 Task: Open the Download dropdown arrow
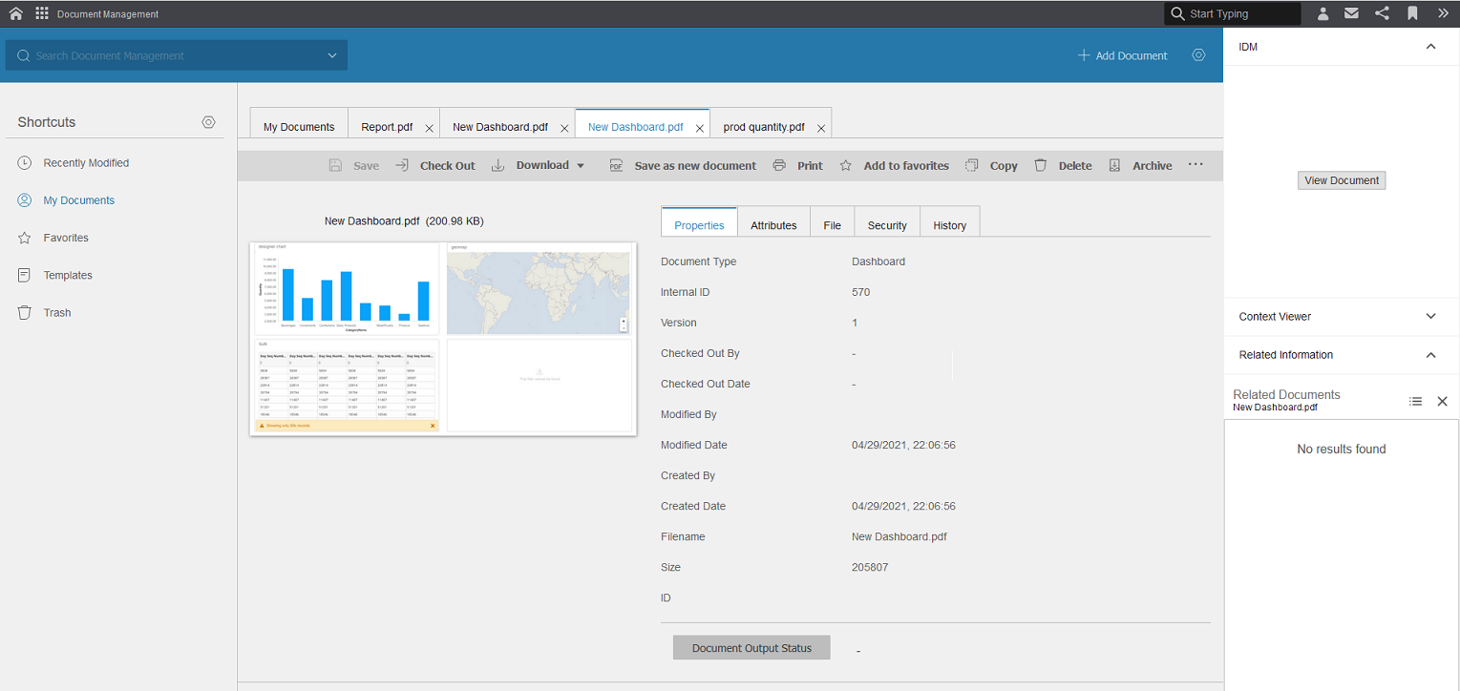point(580,165)
